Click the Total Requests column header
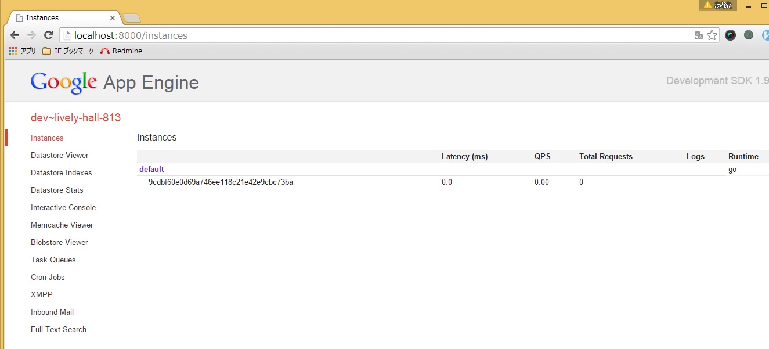The width and height of the screenshot is (769, 349). click(x=606, y=157)
